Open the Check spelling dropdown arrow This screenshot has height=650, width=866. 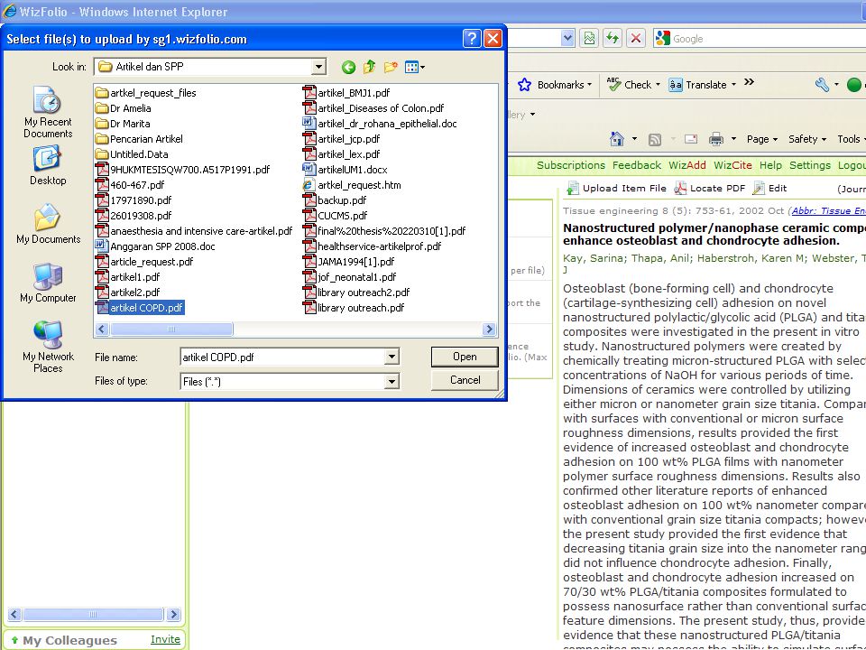(658, 85)
